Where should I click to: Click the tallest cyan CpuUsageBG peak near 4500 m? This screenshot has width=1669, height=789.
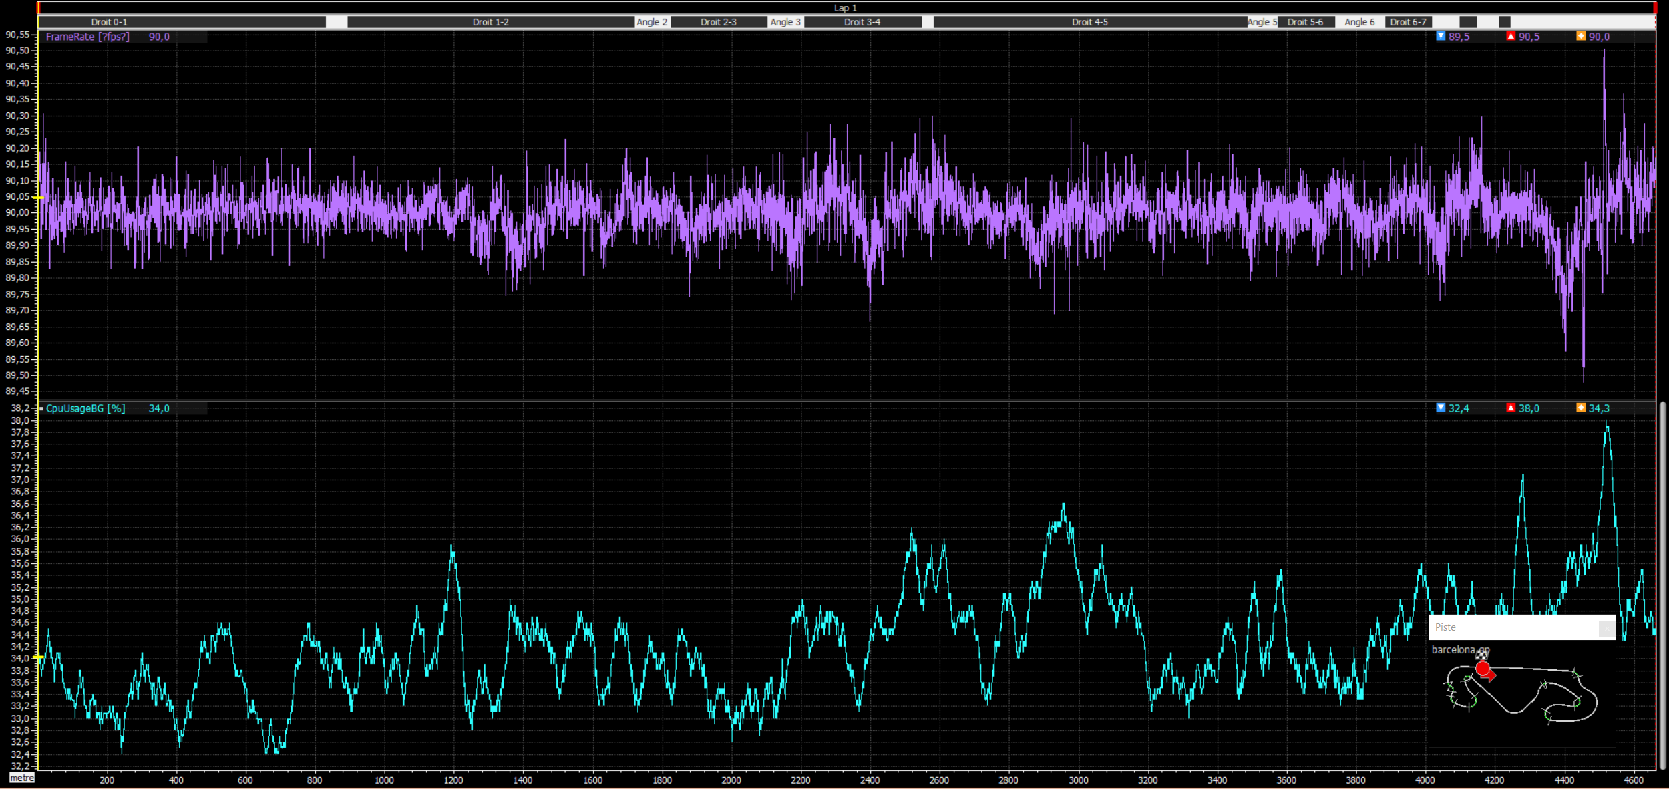coord(1607,428)
